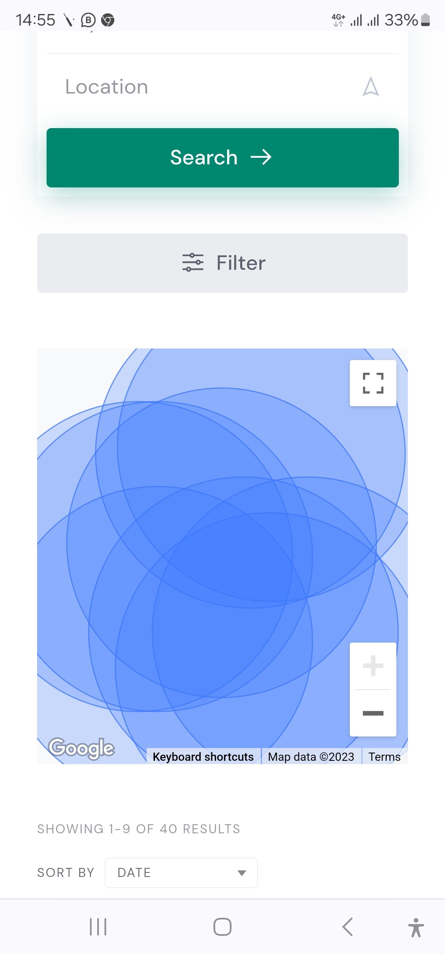The height and width of the screenshot is (954, 445).
Task: Click the Location input field
Action: tap(222, 87)
